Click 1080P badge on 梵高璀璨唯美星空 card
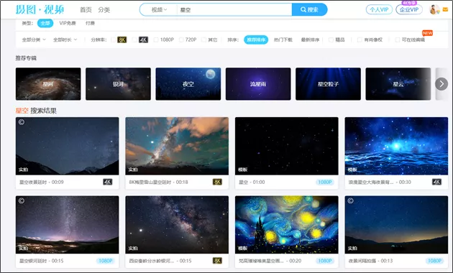This screenshot has width=453, height=273. coord(325,261)
